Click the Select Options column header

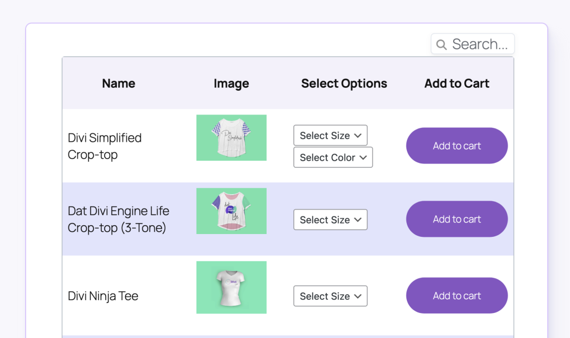[x=344, y=83]
